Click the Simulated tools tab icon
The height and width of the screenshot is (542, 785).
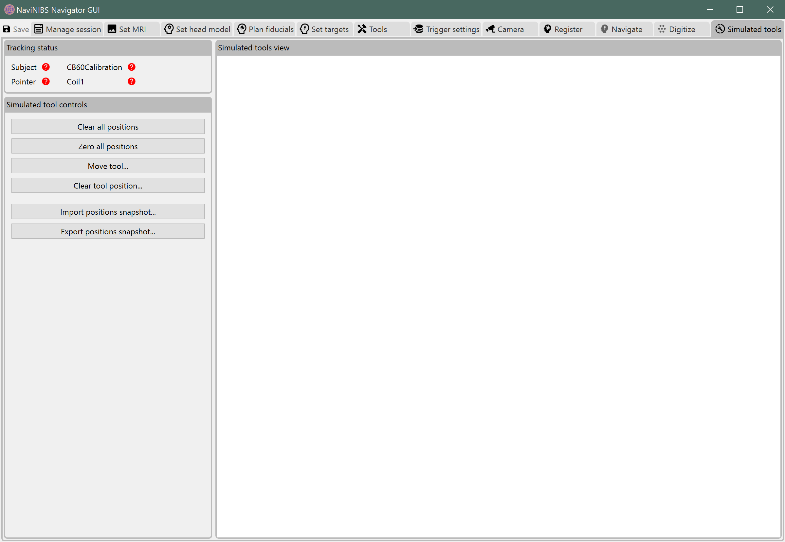720,29
